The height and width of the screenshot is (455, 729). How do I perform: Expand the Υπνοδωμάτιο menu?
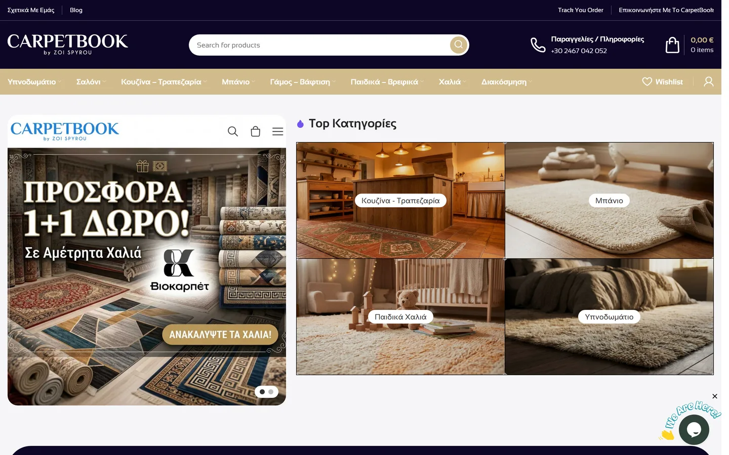click(x=34, y=82)
